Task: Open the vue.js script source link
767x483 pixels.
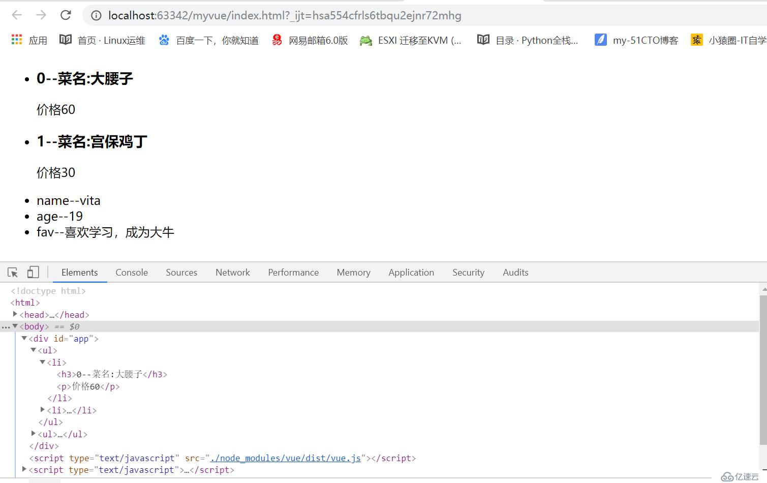Action: click(285, 458)
